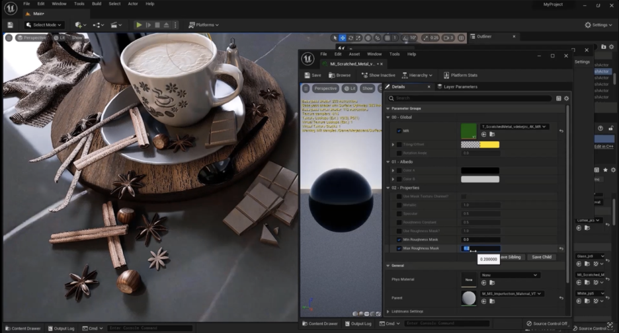The height and width of the screenshot is (333, 619).
Task: Collapse the 01 - Albedo group
Action: (388, 161)
